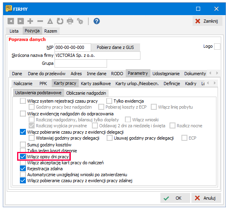Switch to Obliczanie nadgodzin tab

86,93
